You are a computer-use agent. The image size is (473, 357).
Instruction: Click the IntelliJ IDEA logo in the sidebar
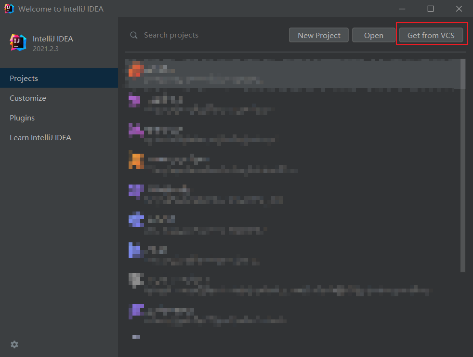point(18,43)
